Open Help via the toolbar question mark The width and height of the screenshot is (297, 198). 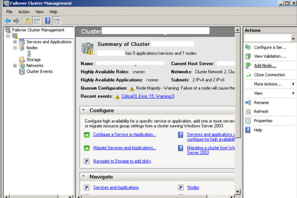point(48,20)
